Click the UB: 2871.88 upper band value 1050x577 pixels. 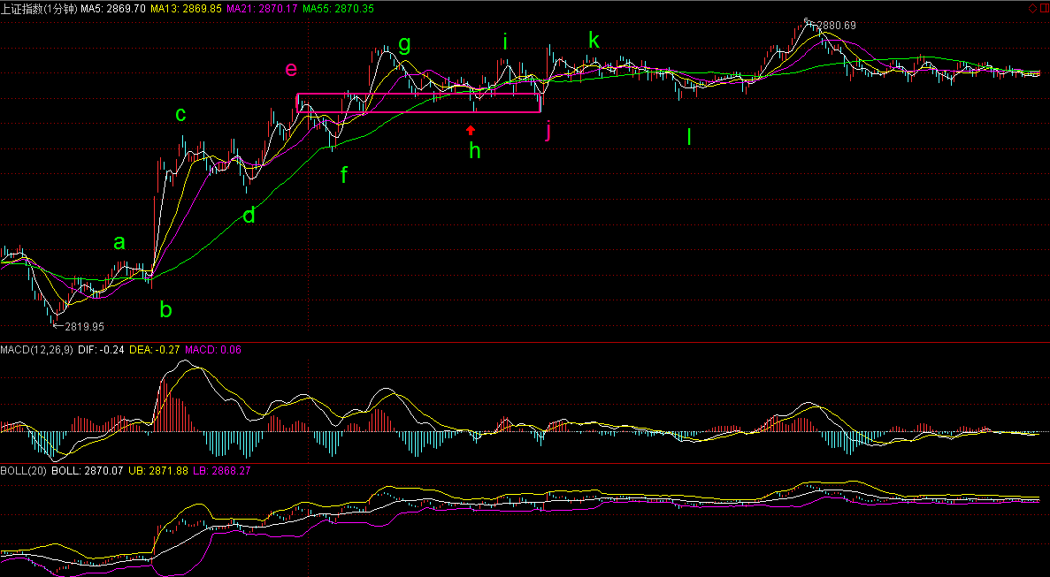click(x=158, y=471)
